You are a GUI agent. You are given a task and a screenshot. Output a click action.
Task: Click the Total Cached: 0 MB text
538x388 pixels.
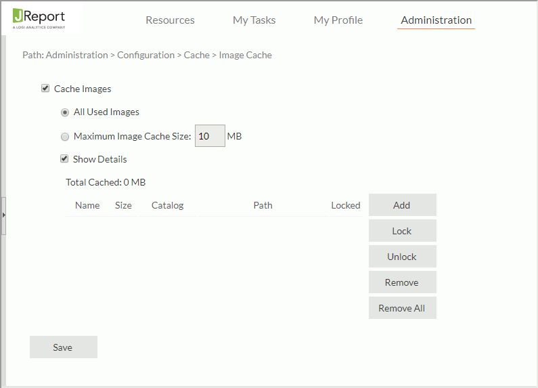[x=106, y=182]
